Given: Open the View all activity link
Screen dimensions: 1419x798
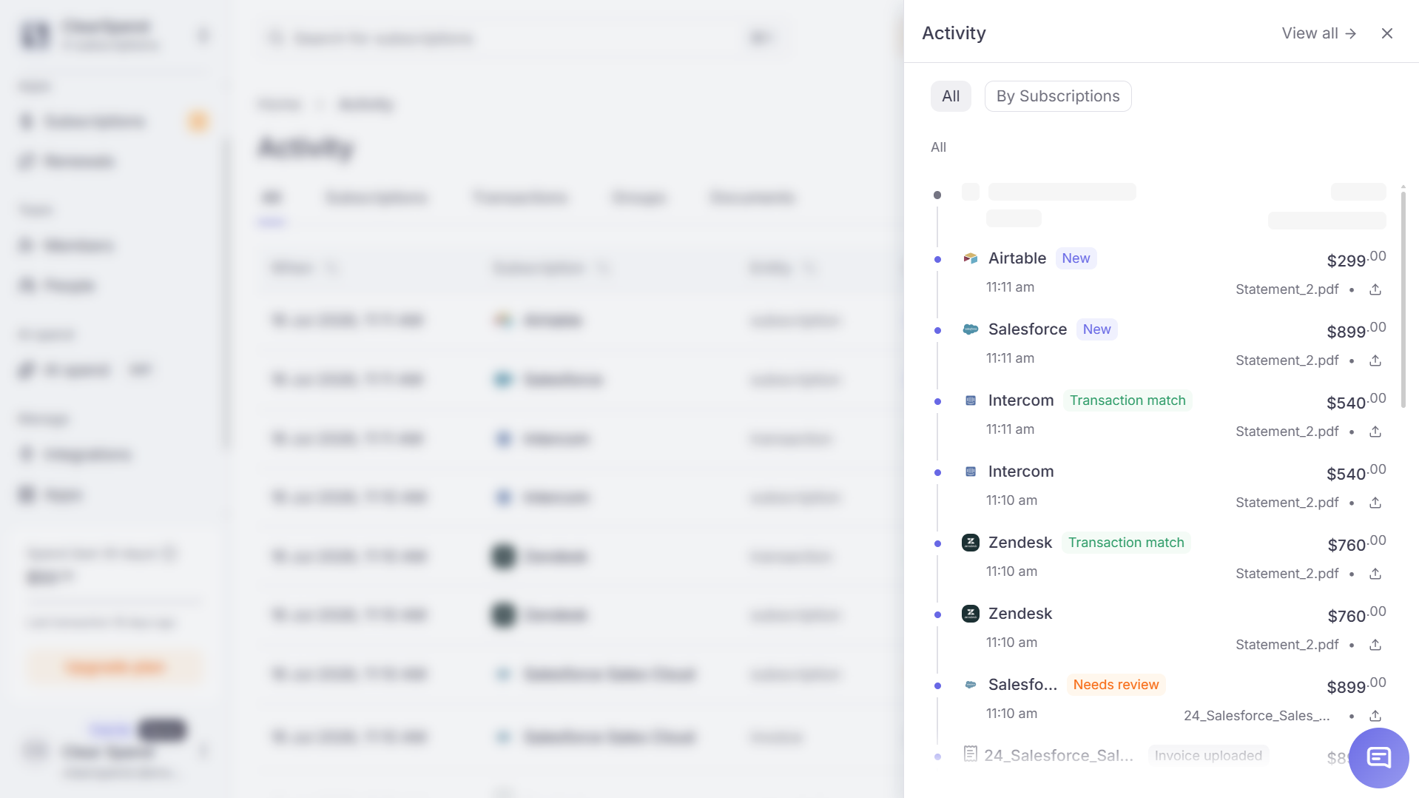Looking at the screenshot, I should click(x=1319, y=33).
